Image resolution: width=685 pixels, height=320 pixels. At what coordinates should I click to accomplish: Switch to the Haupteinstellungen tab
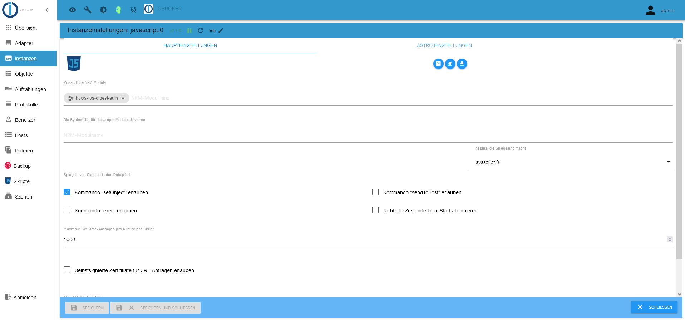pyautogui.click(x=190, y=45)
